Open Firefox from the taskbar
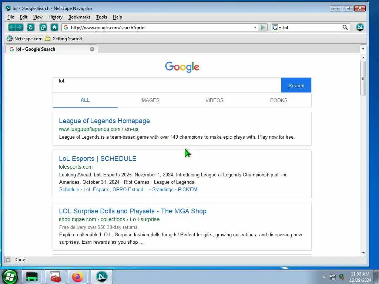 click(x=78, y=277)
